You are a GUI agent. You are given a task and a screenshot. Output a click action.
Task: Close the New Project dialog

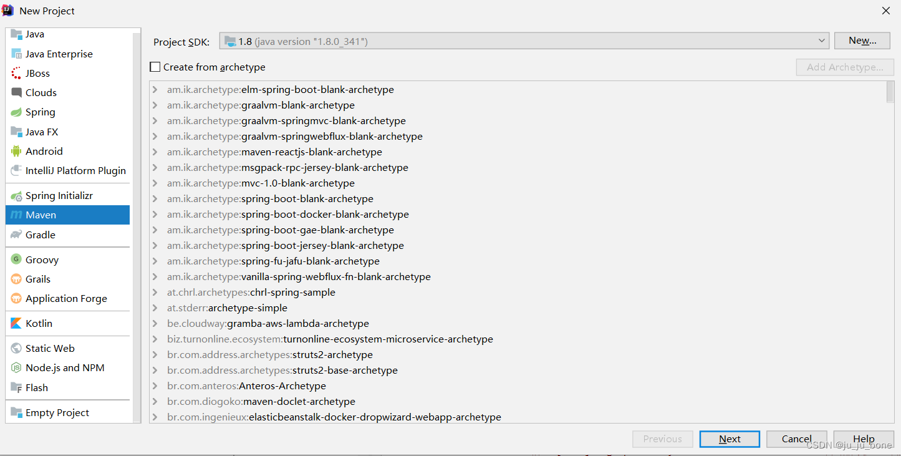(x=885, y=11)
